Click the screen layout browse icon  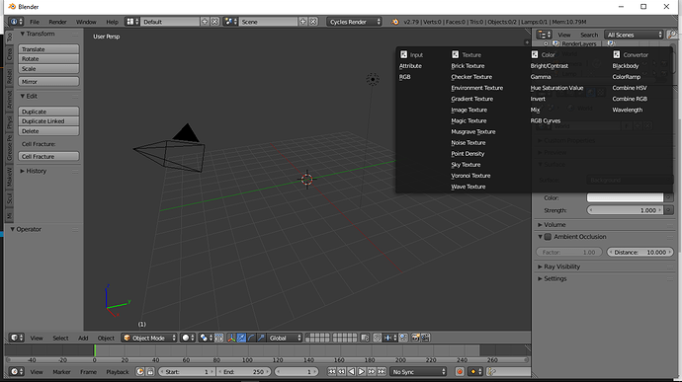[x=132, y=22]
